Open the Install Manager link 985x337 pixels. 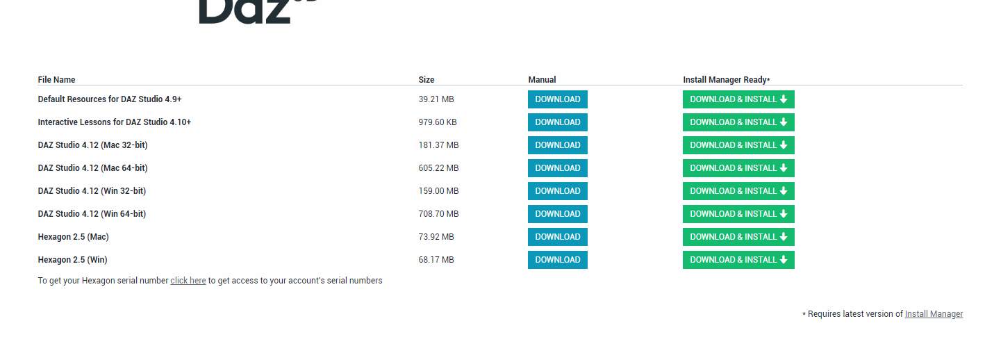(934, 314)
